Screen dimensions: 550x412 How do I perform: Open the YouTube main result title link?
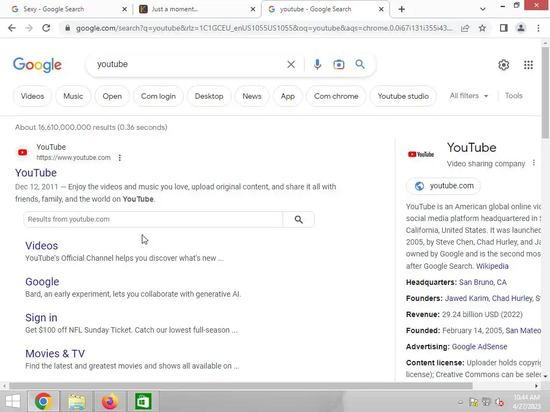(x=36, y=173)
